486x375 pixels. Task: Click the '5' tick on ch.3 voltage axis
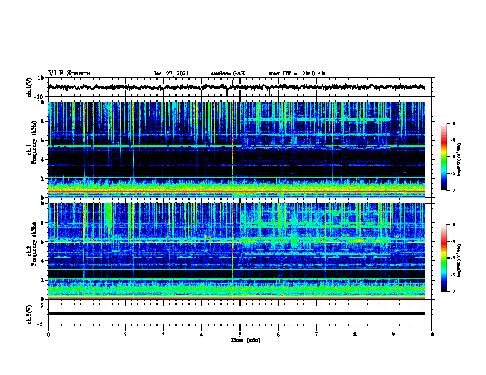[x=42, y=305]
